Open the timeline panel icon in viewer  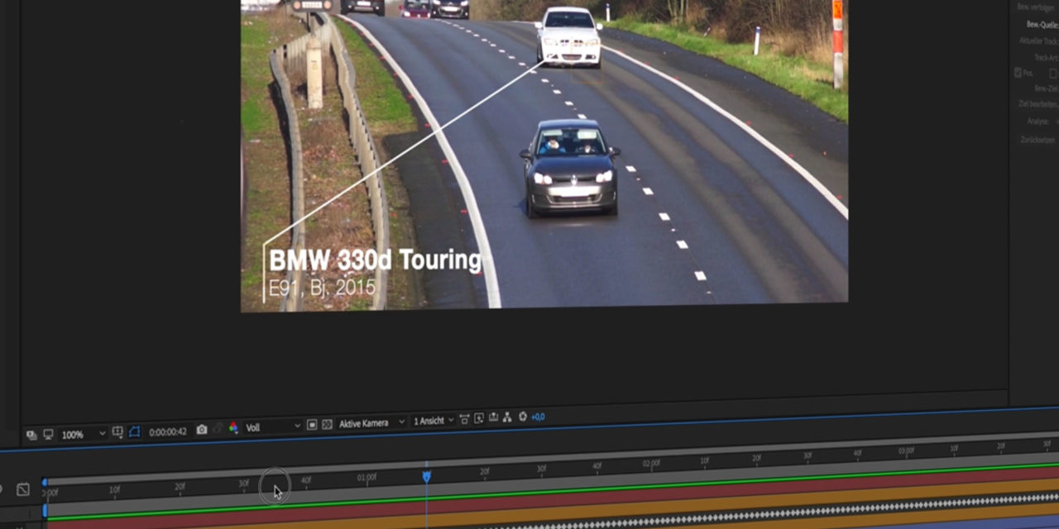(x=494, y=417)
